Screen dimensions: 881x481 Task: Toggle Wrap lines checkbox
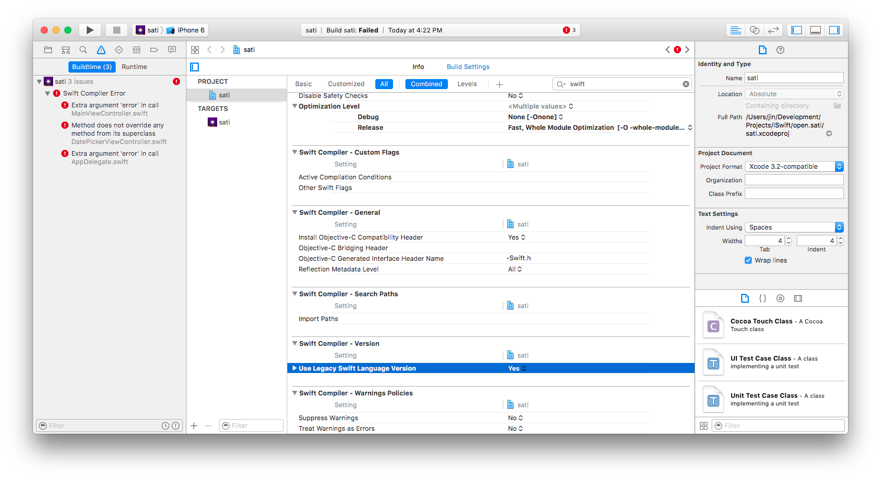[x=748, y=260]
